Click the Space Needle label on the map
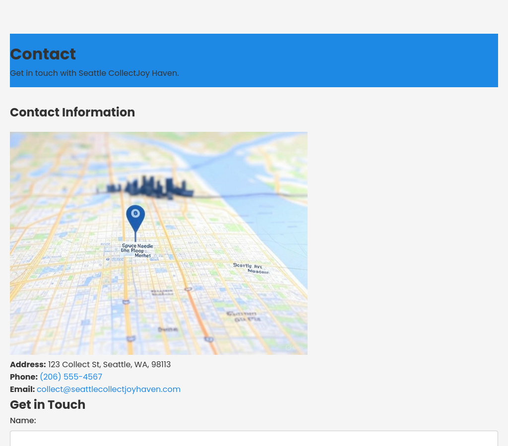 tap(137, 246)
